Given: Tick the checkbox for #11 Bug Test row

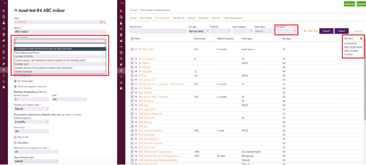Looking at the screenshot, I should pos(132,71).
